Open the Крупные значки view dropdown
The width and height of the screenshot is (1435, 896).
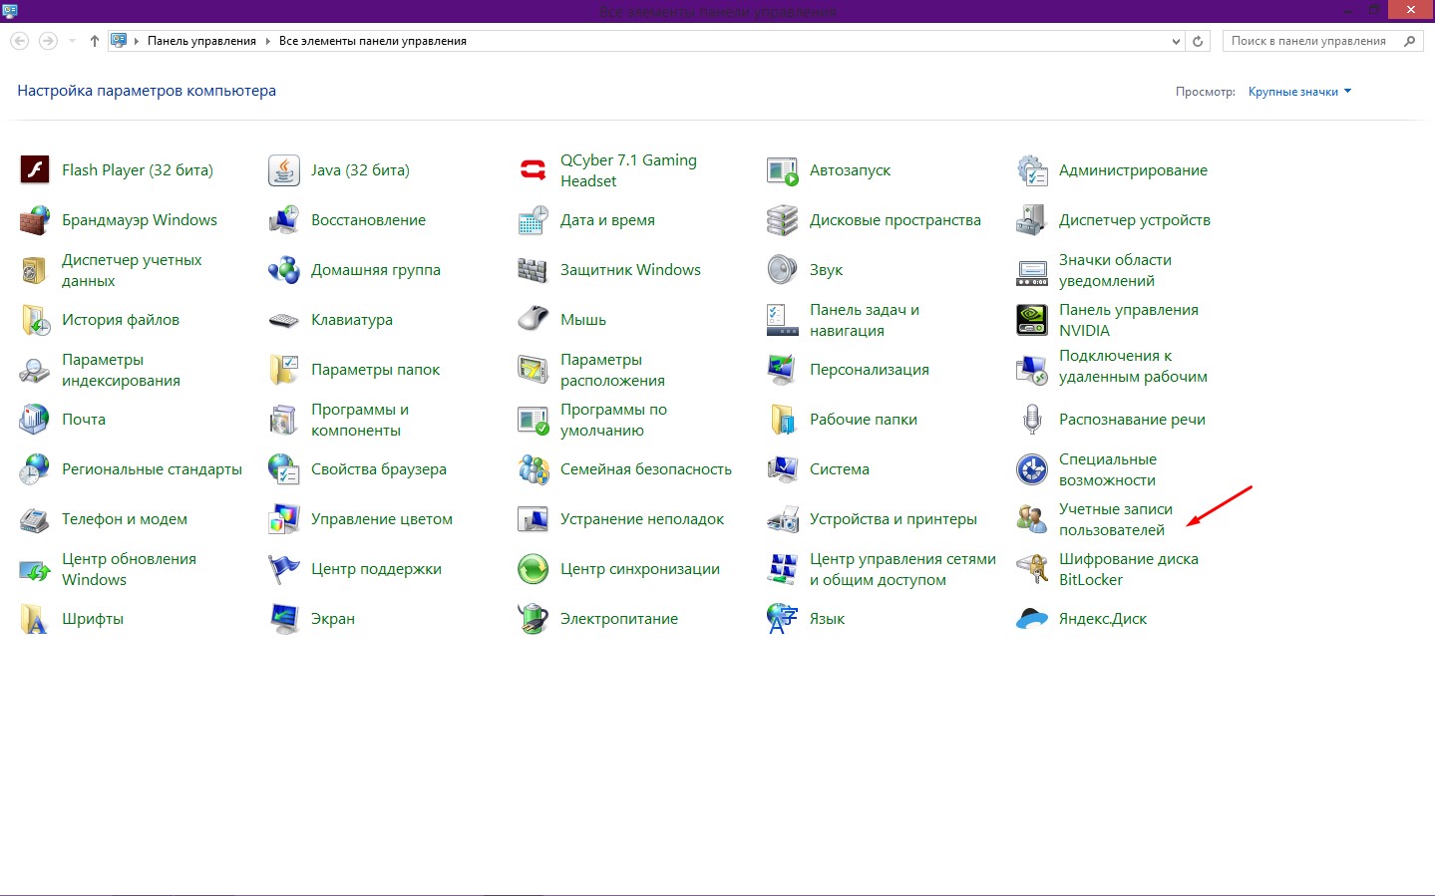pyautogui.click(x=1299, y=92)
